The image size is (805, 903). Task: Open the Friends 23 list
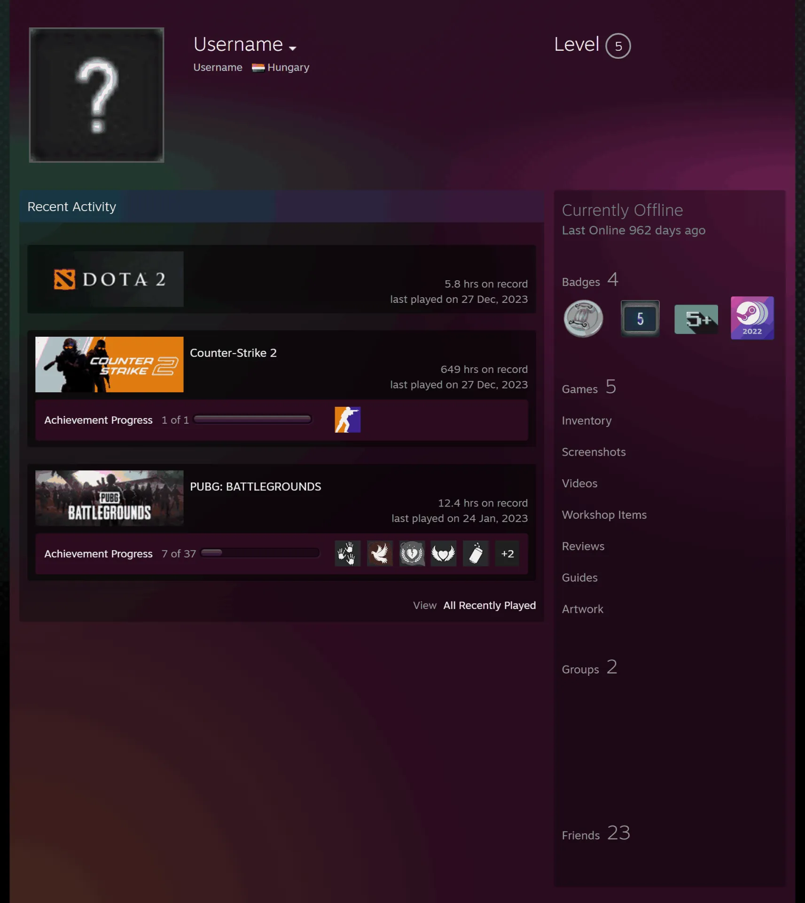[596, 834]
